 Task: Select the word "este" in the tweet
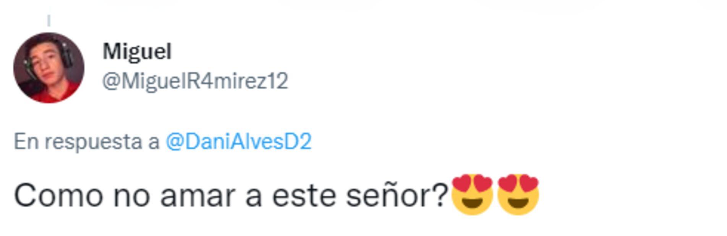[304, 196]
